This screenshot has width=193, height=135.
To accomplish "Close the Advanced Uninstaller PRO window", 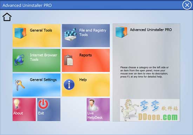I will 187,5.
